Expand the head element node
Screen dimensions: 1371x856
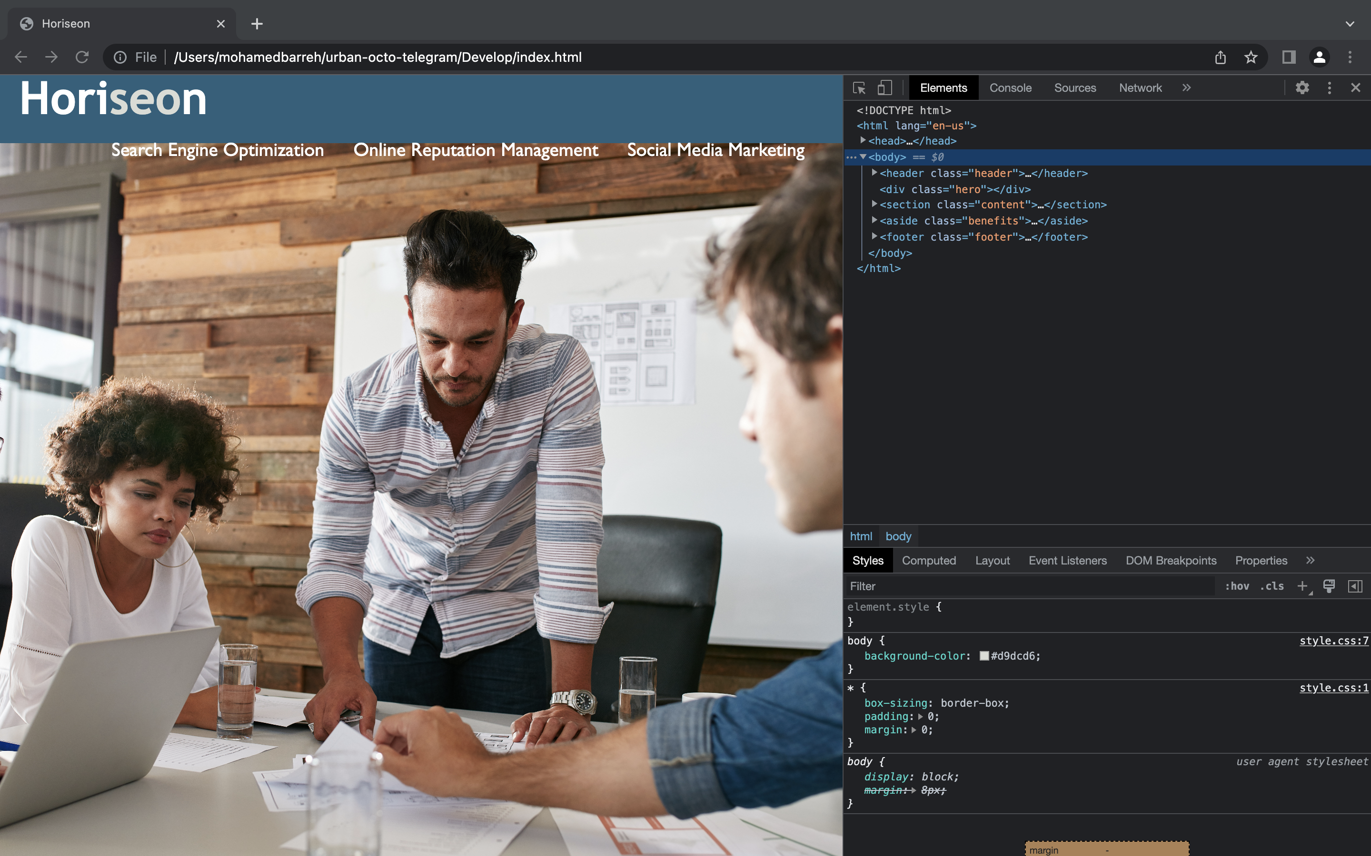tap(863, 140)
